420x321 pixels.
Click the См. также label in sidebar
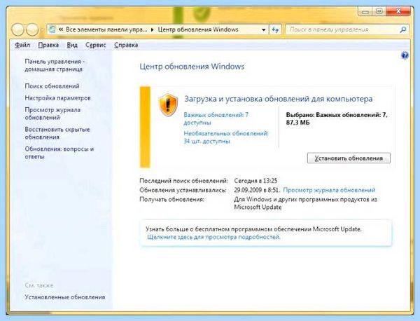(38, 285)
